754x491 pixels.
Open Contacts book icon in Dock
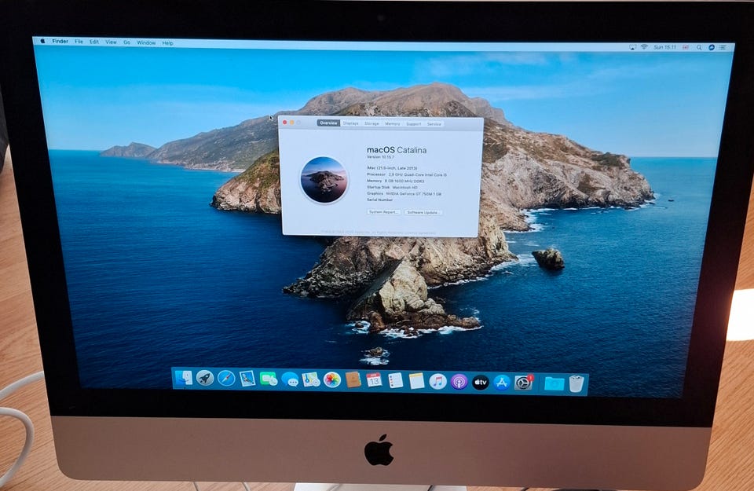[353, 380]
